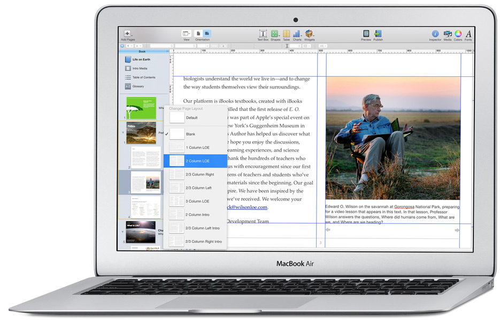Open the Fonts panel

pyautogui.click(x=468, y=34)
